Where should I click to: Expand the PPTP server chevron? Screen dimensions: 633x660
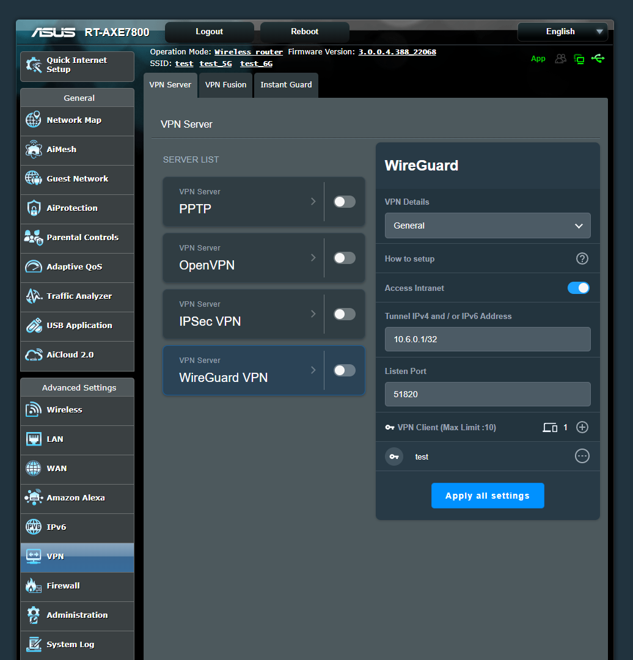(x=313, y=201)
